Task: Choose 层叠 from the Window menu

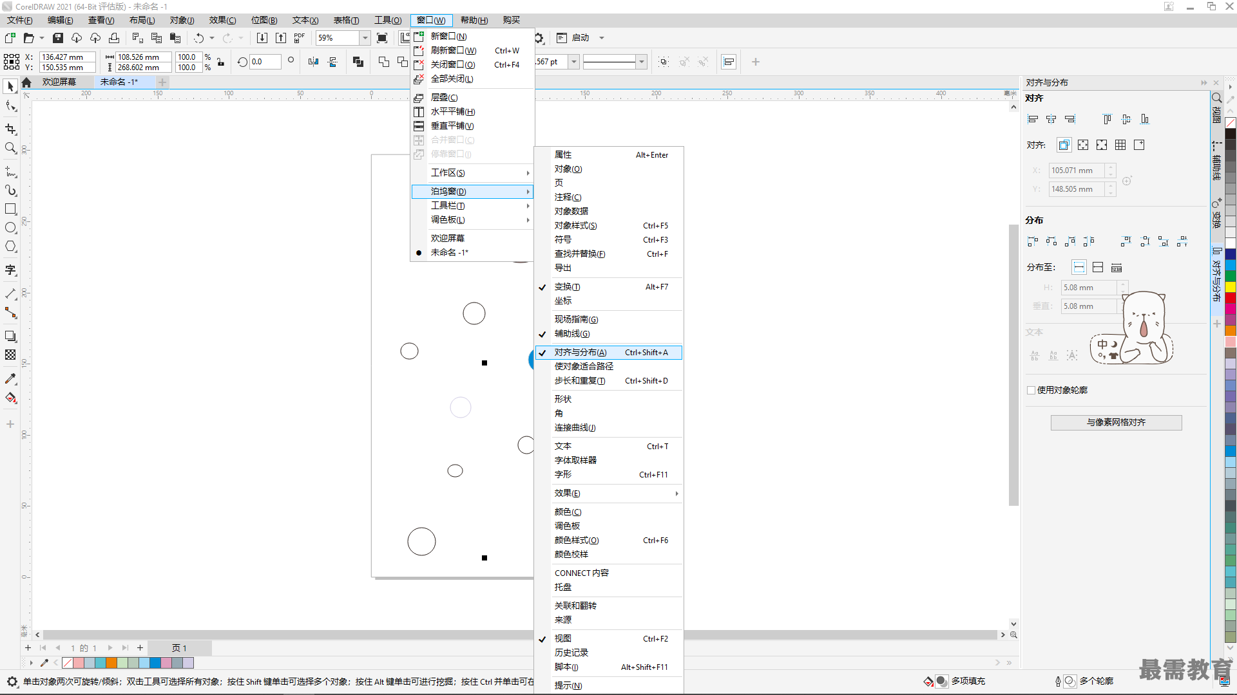Action: (x=473, y=98)
